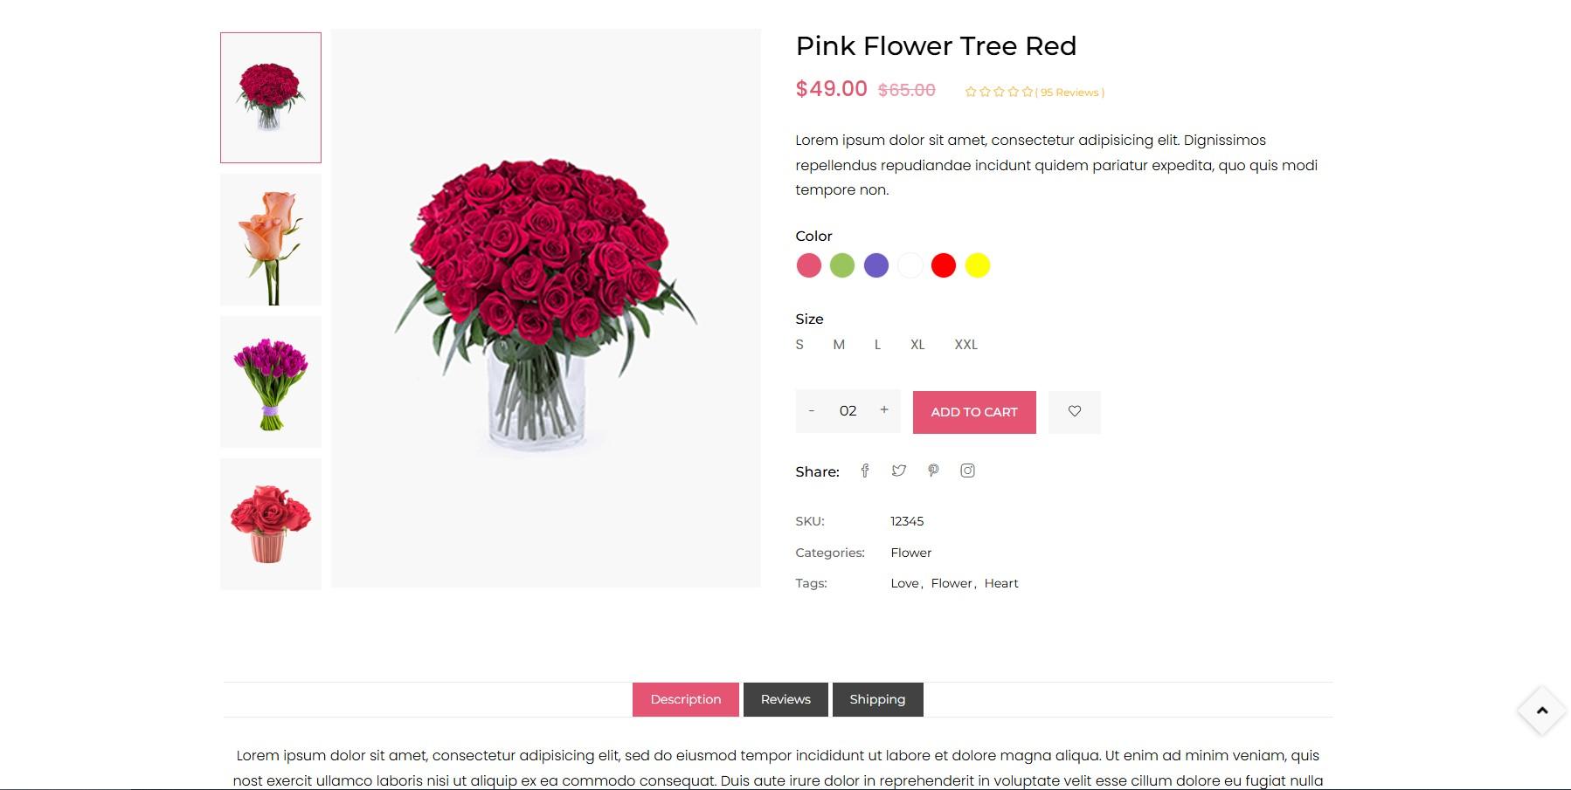Choose the yellow color swatch
This screenshot has height=790, width=1571.
pyautogui.click(x=978, y=265)
